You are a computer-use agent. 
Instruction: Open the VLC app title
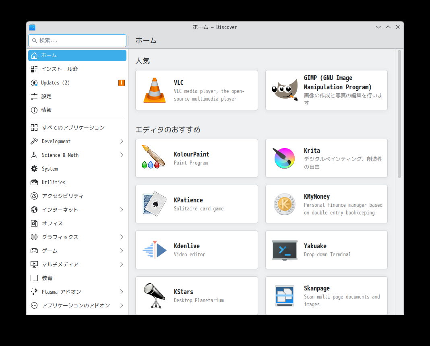[x=178, y=82]
